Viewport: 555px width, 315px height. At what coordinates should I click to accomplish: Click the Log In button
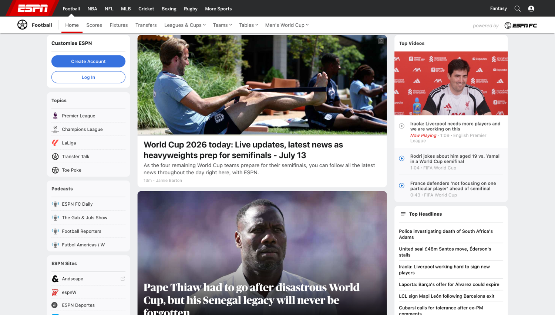click(88, 77)
